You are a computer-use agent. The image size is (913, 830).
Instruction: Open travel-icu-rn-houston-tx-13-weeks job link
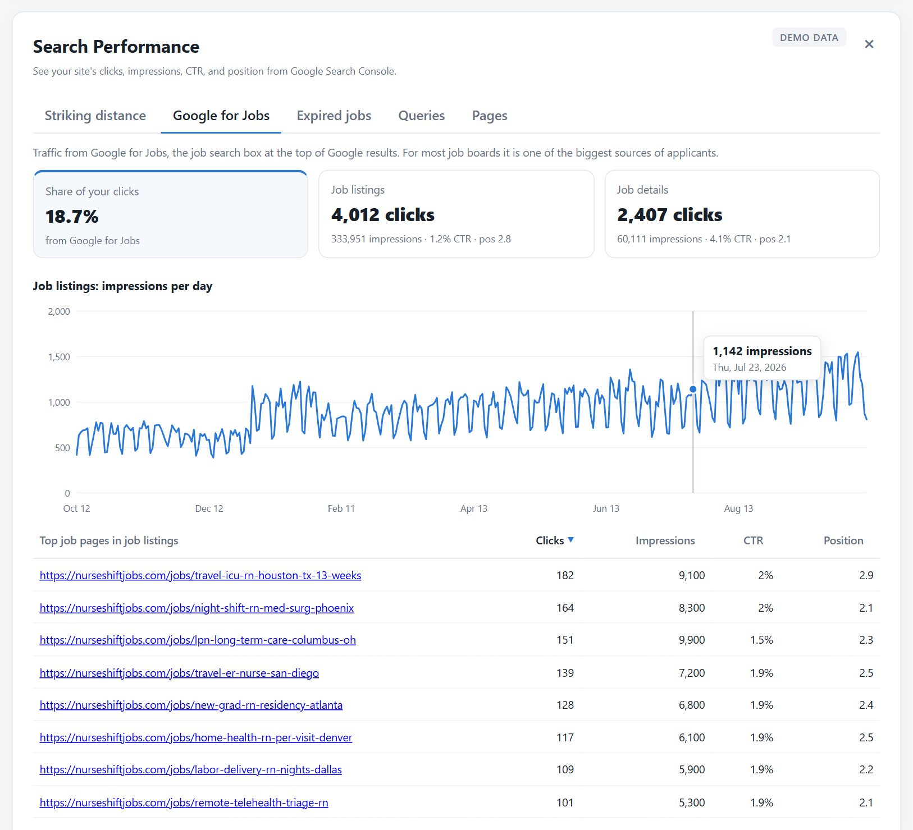pyautogui.click(x=200, y=575)
